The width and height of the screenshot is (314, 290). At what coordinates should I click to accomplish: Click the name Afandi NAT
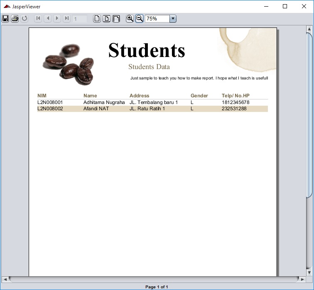tap(96, 109)
